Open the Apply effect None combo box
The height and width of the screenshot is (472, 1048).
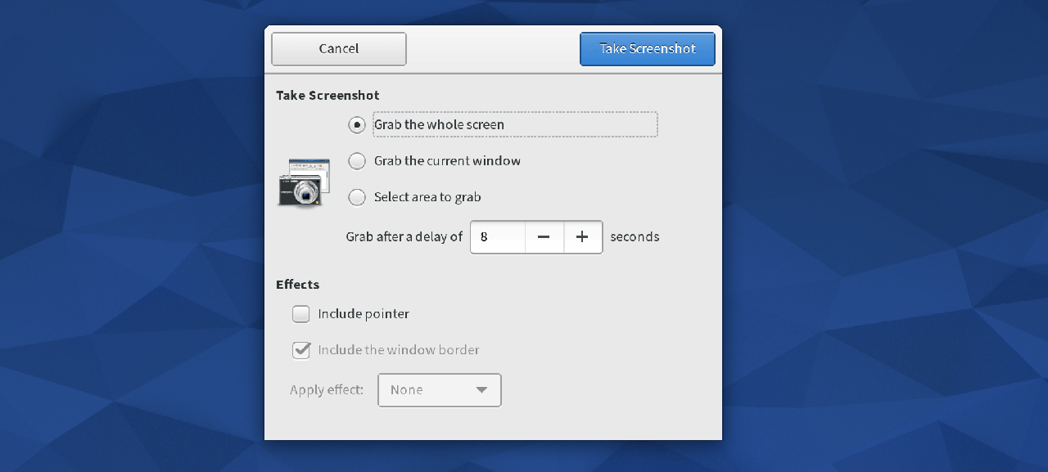439,390
